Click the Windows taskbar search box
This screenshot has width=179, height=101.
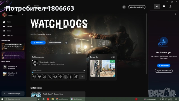tap(20, 99)
